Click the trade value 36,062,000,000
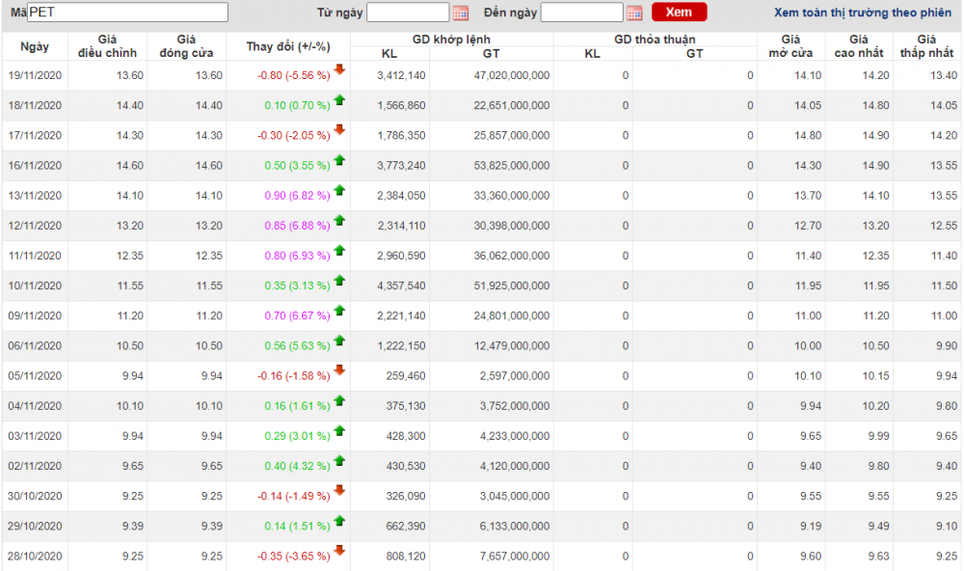This screenshot has height=571, width=964. pyautogui.click(x=512, y=256)
